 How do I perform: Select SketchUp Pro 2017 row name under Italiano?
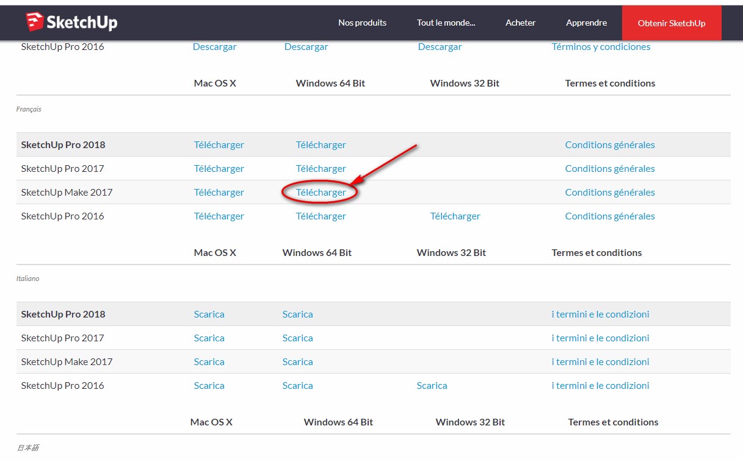tap(63, 338)
